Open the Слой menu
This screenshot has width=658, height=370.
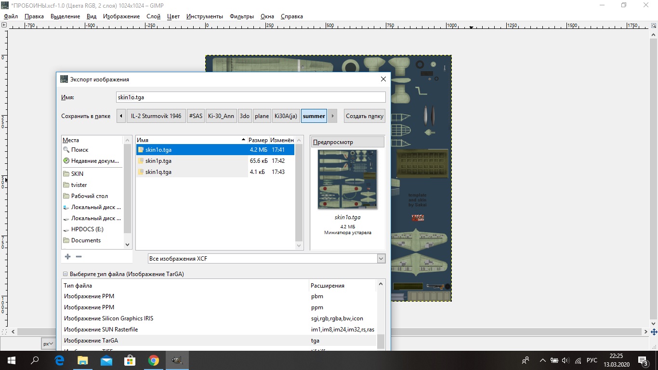tap(153, 16)
